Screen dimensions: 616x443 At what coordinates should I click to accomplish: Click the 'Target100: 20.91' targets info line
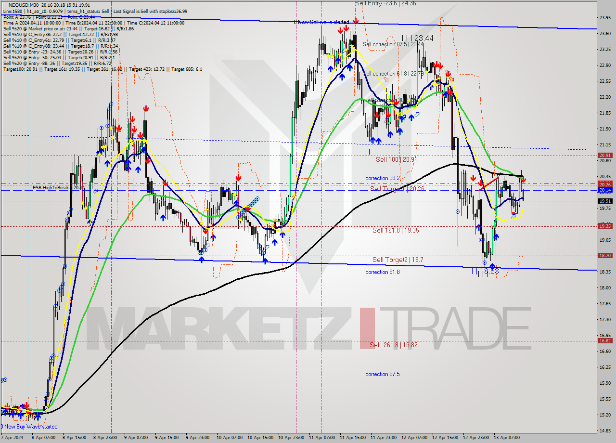click(x=103, y=69)
